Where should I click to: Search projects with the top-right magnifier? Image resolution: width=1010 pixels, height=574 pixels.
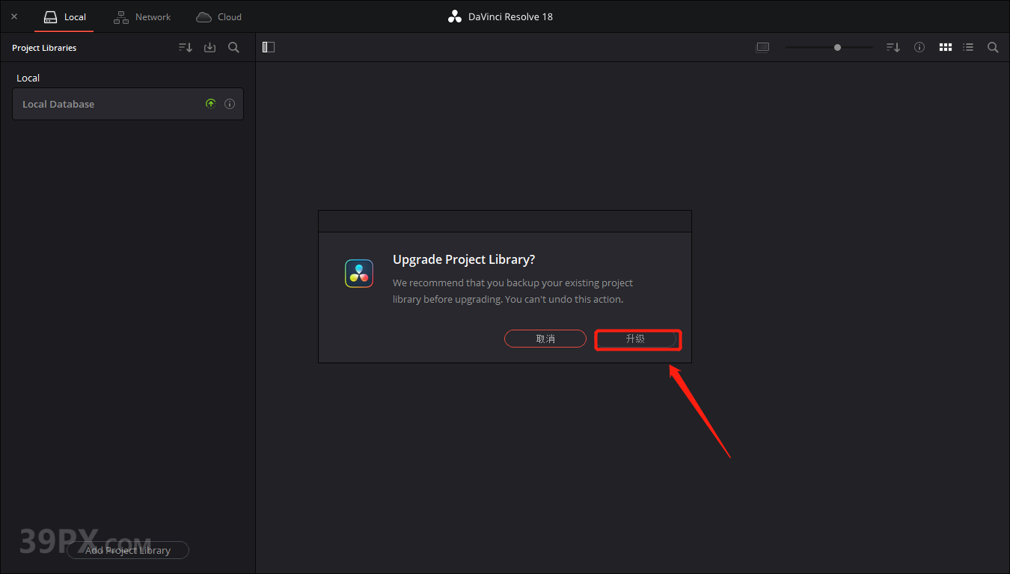(993, 47)
